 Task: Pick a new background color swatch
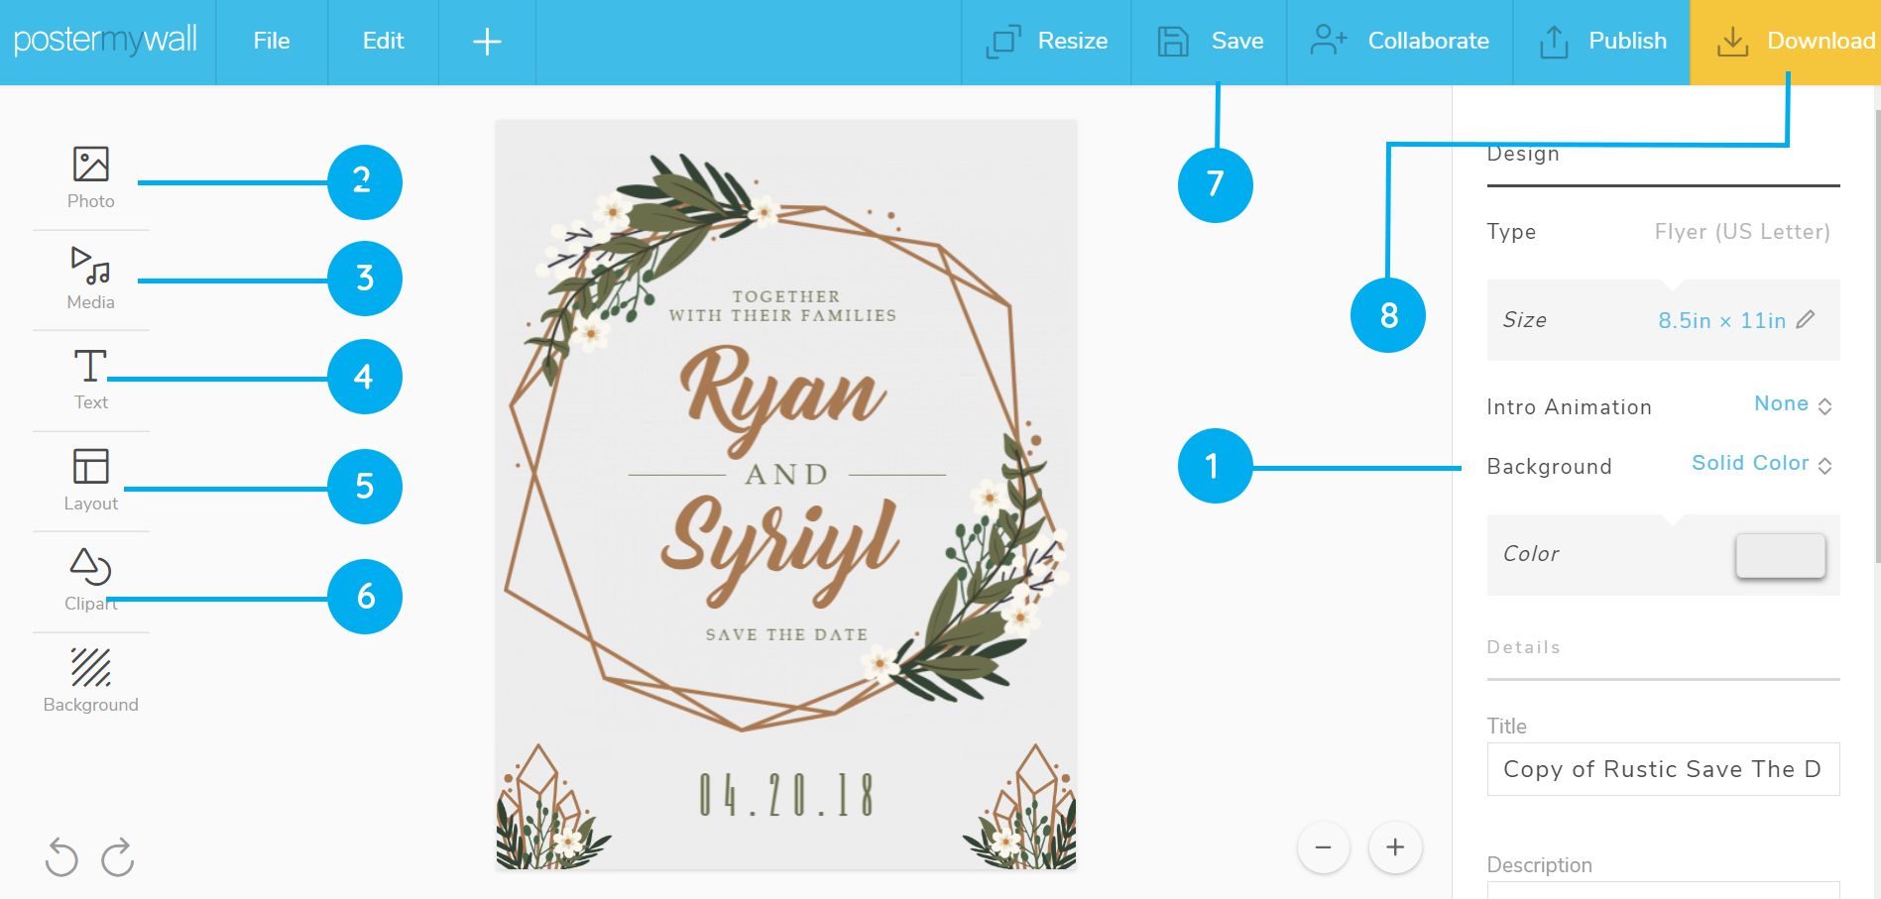click(1779, 555)
